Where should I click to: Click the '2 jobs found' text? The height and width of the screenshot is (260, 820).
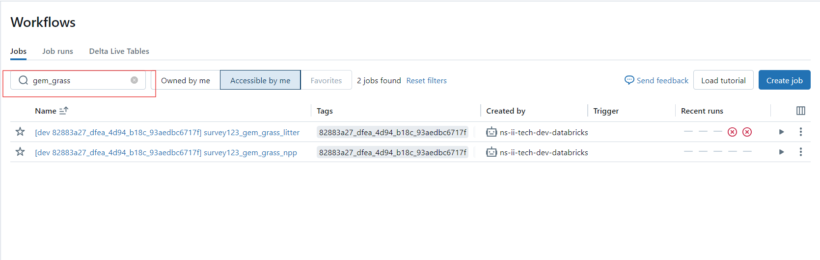(x=379, y=80)
